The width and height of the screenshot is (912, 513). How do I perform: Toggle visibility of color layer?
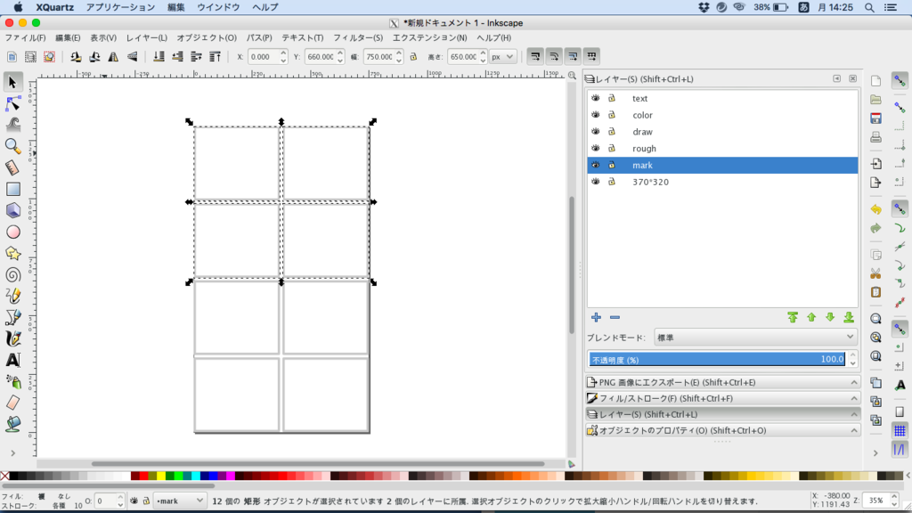(x=595, y=115)
